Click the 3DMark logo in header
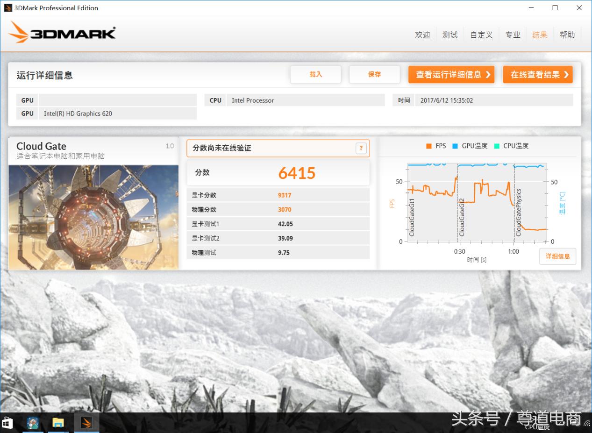The width and height of the screenshot is (592, 433). 62,33
